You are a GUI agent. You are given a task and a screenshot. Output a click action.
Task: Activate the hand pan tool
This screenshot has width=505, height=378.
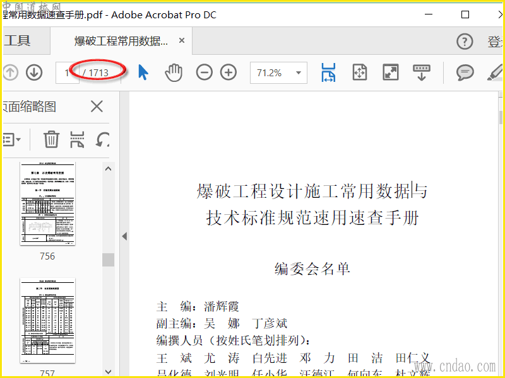174,72
